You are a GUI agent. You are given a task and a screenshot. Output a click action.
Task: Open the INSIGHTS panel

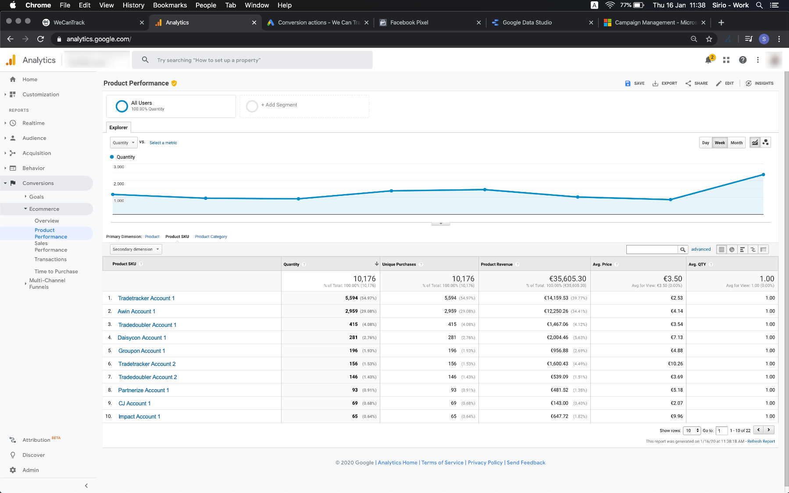(x=760, y=83)
